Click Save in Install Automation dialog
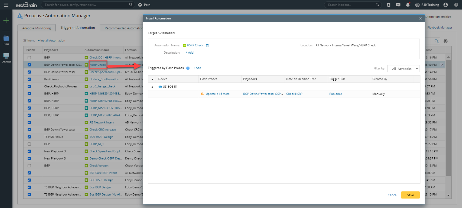 410,195
